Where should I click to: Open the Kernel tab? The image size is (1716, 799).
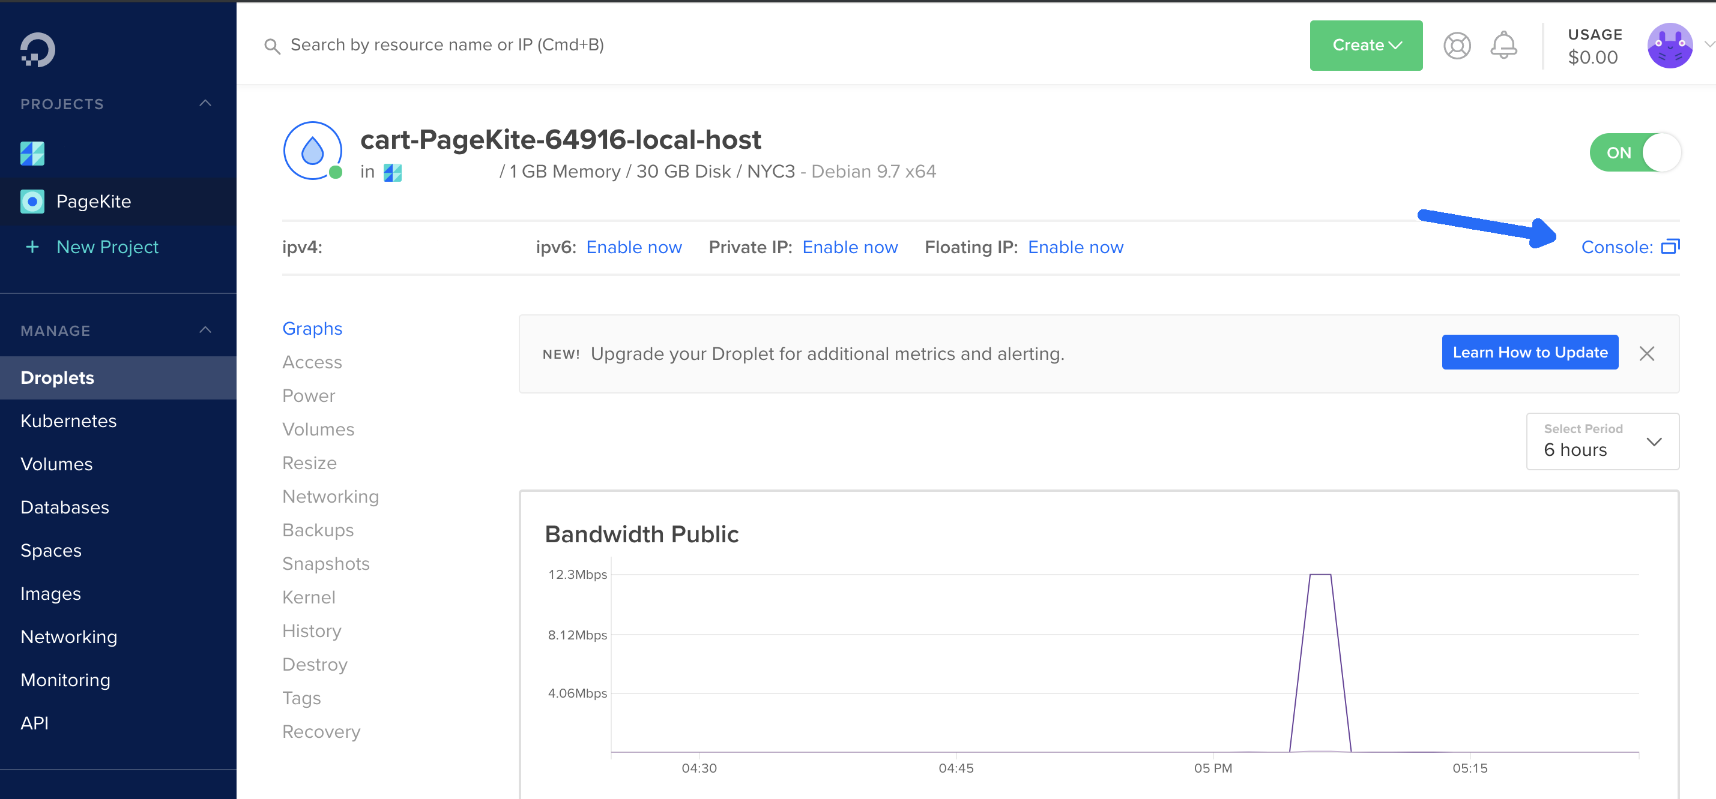[x=309, y=597]
